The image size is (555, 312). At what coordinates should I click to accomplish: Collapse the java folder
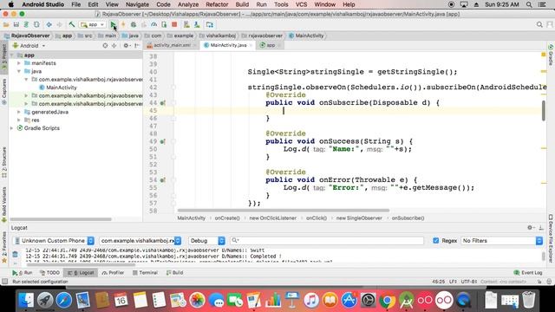pyautogui.click(x=19, y=71)
